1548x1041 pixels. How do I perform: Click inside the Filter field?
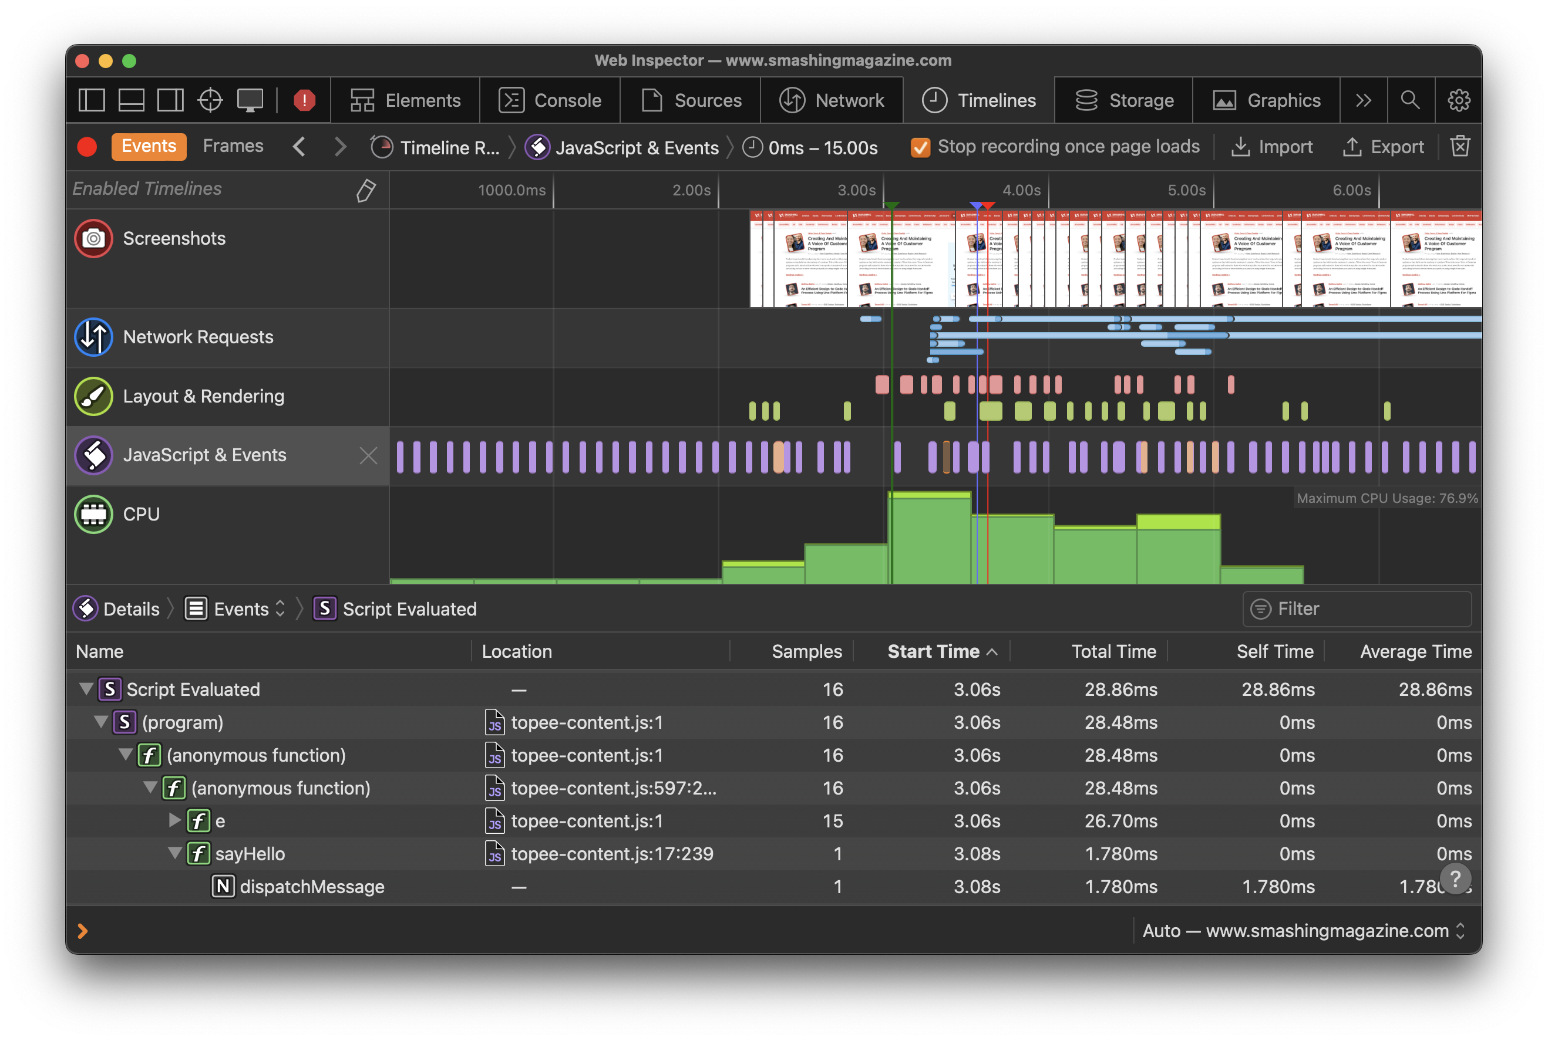[1357, 608]
